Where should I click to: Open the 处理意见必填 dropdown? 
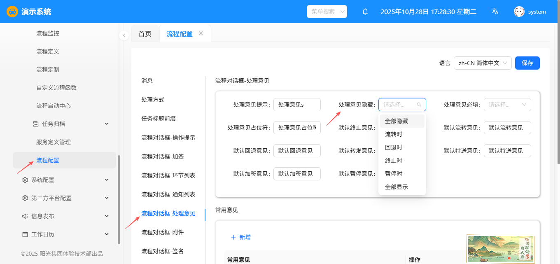pyautogui.click(x=507, y=105)
